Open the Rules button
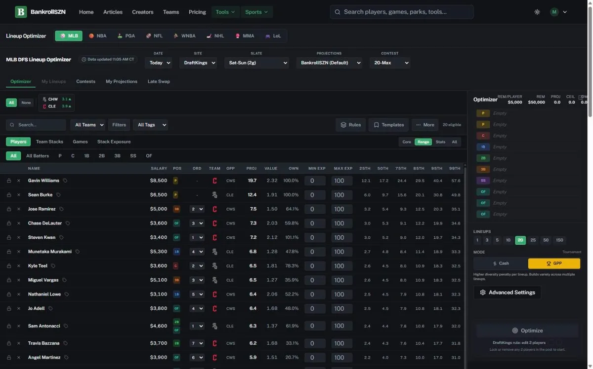Screen dimensions: 593x369 point(351,125)
